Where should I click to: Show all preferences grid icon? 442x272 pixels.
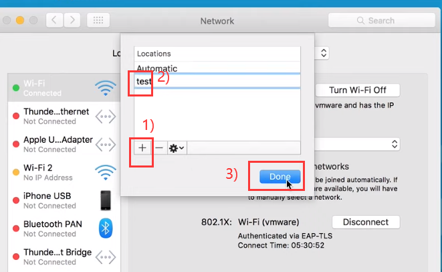point(98,20)
